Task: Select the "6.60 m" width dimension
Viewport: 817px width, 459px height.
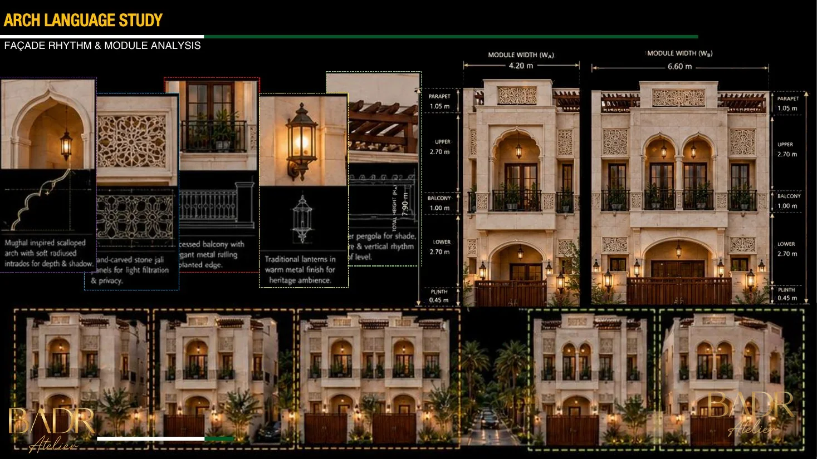Action: [x=679, y=66]
